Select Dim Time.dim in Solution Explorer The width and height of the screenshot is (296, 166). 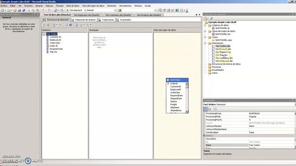coord(222,55)
